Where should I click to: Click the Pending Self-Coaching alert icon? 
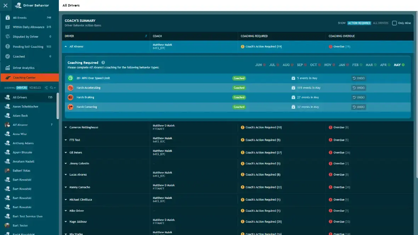(x=7, y=47)
